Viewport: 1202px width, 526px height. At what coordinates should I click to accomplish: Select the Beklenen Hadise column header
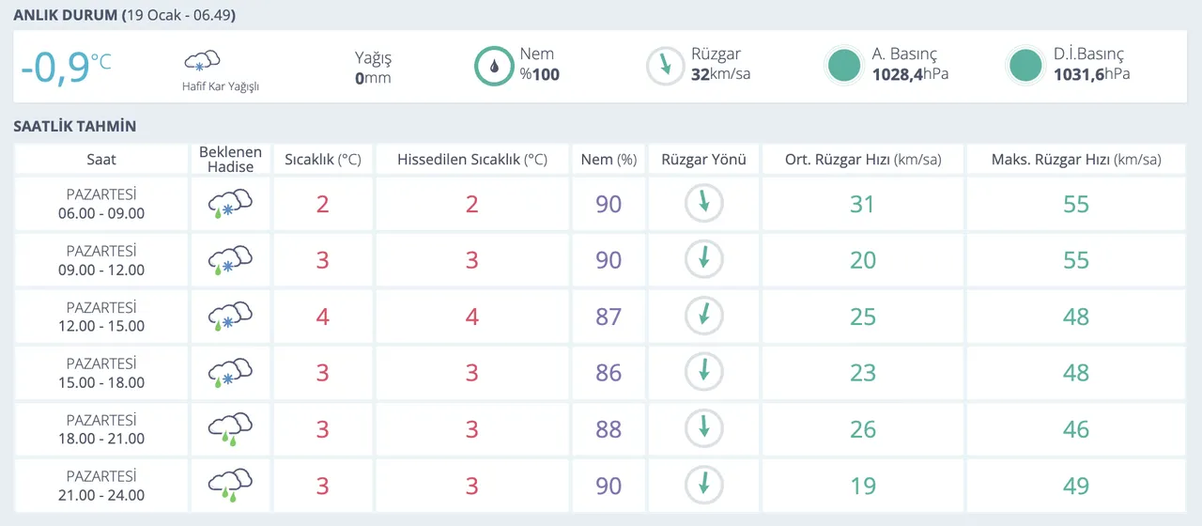[230, 160]
